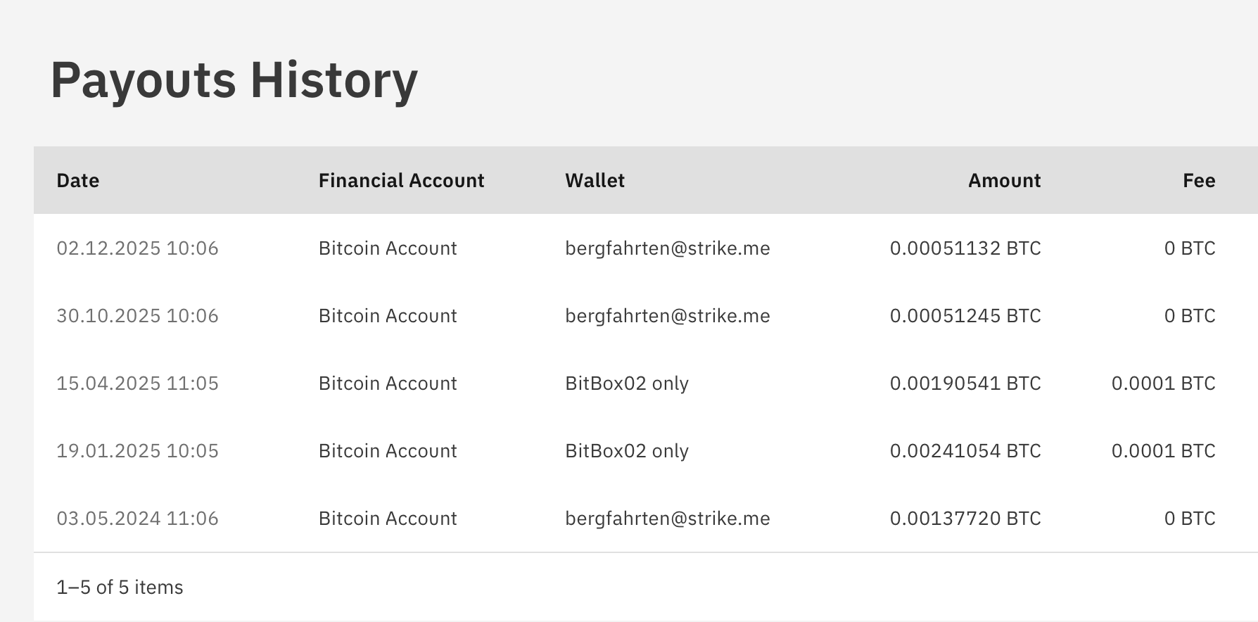Select the 15.04.2025 11:05 payout row date
Screen dimensions: 1258x622
[137, 383]
